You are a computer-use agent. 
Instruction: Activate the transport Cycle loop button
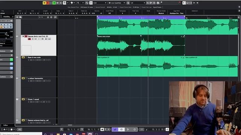pyautogui.click(x=115, y=129)
